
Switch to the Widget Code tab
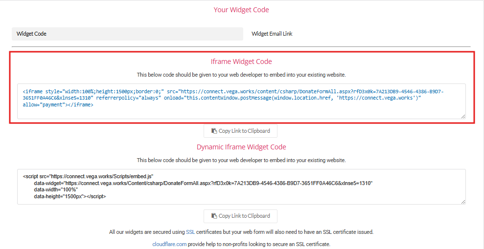tap(127, 34)
